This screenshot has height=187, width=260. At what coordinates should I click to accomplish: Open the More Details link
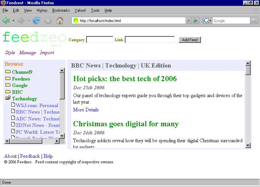(x=86, y=110)
